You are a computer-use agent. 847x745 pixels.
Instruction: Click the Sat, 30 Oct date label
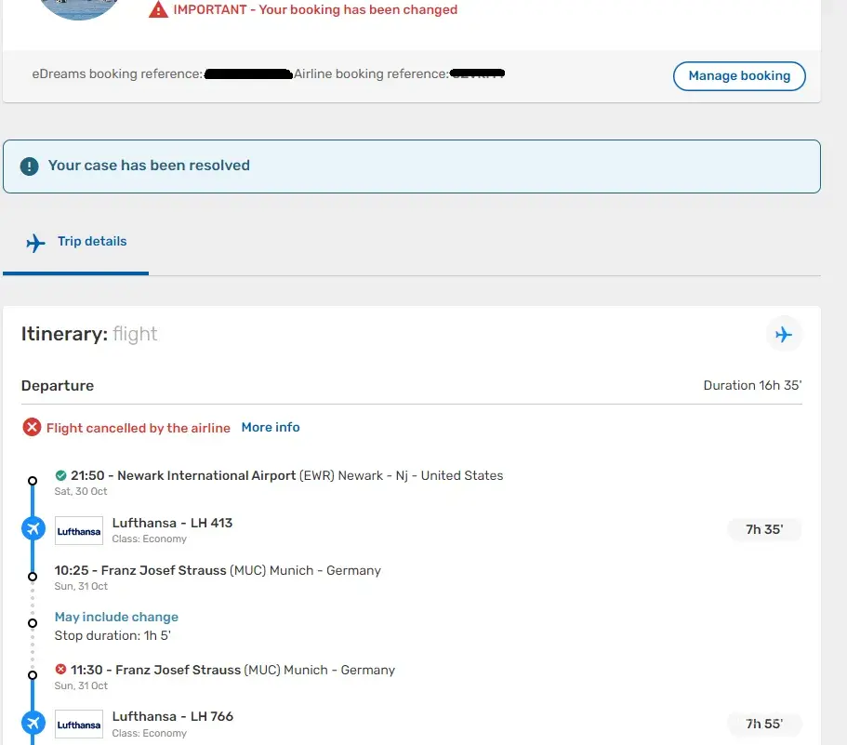point(81,491)
